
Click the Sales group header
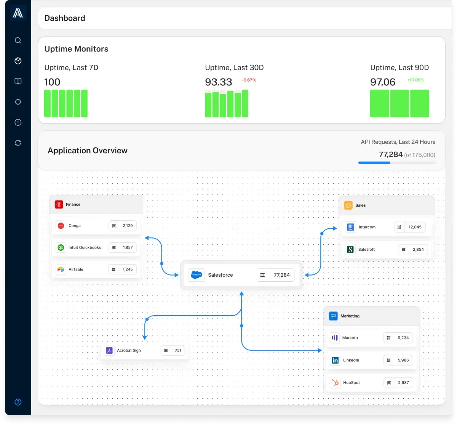[386, 205]
